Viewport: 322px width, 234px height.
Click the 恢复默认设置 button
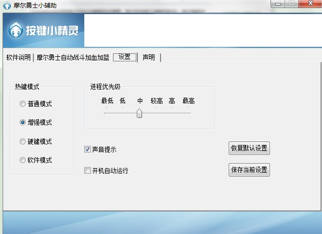pyautogui.click(x=249, y=148)
